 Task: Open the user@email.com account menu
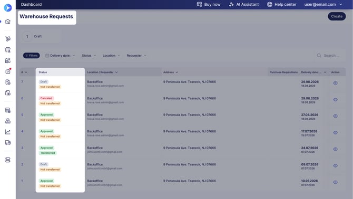click(x=323, y=4)
